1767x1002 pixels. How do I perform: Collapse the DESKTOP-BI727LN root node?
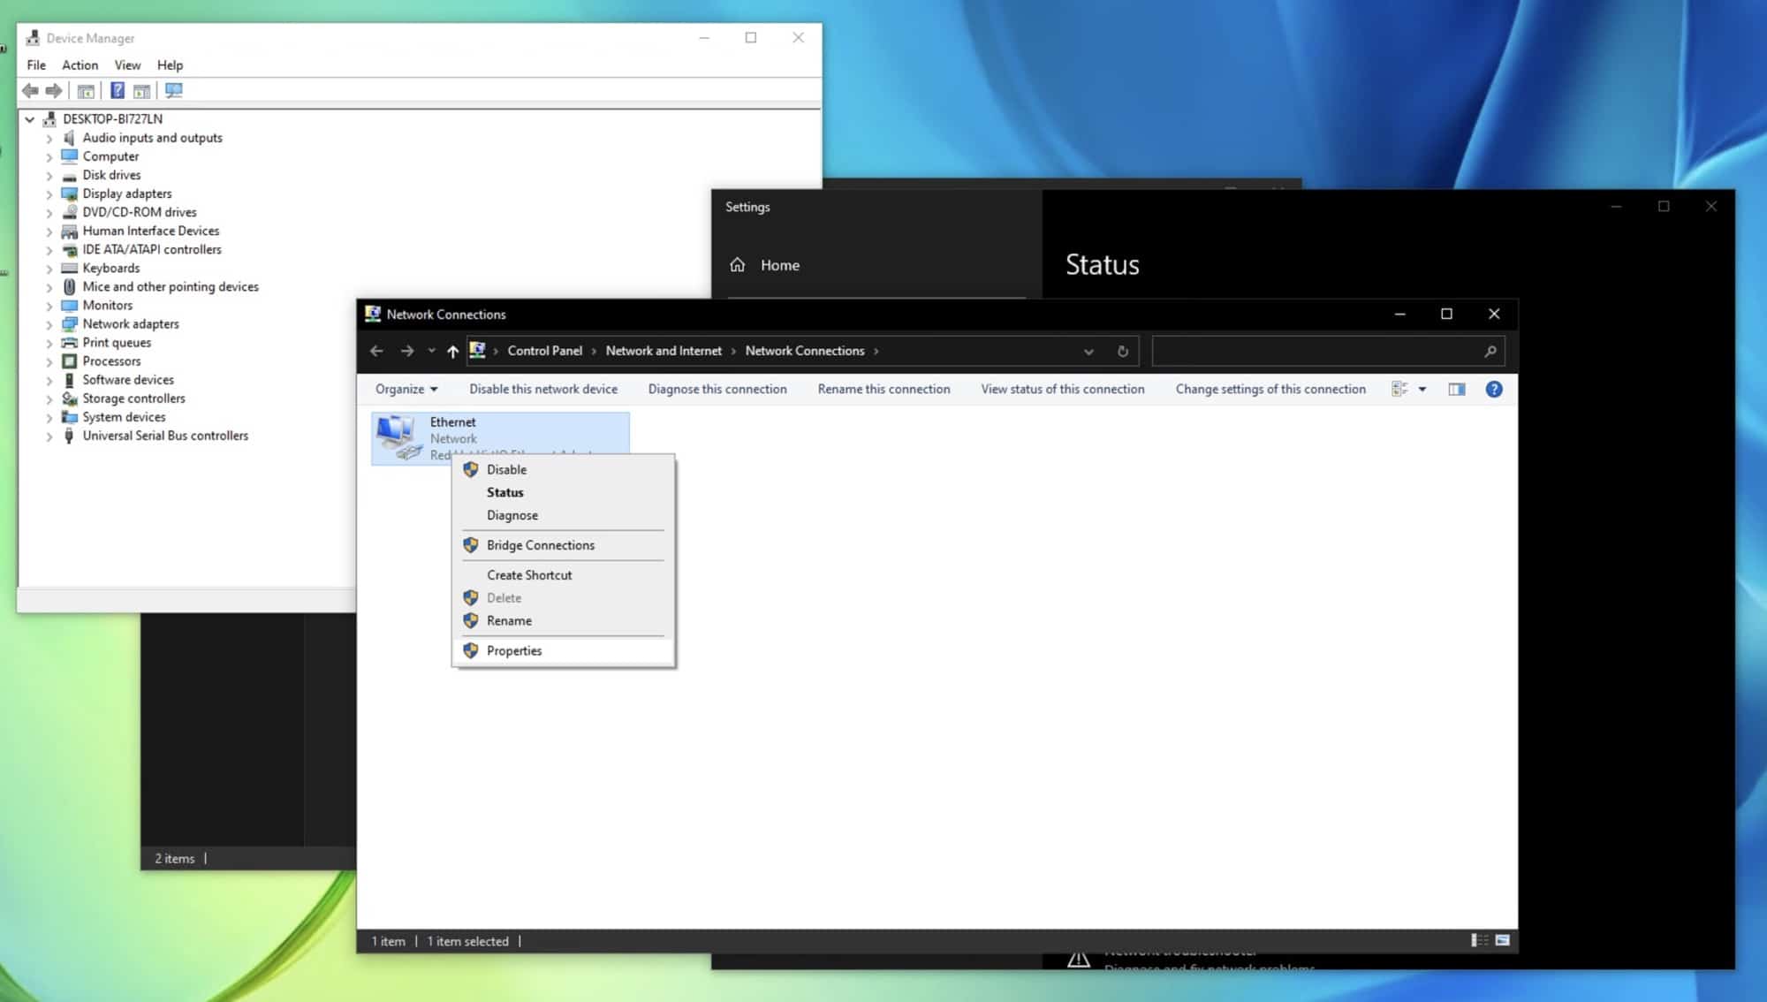[x=30, y=119]
